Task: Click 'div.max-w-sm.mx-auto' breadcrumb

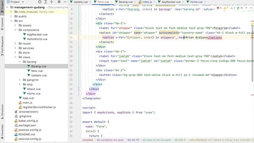Action: click(x=157, y=140)
